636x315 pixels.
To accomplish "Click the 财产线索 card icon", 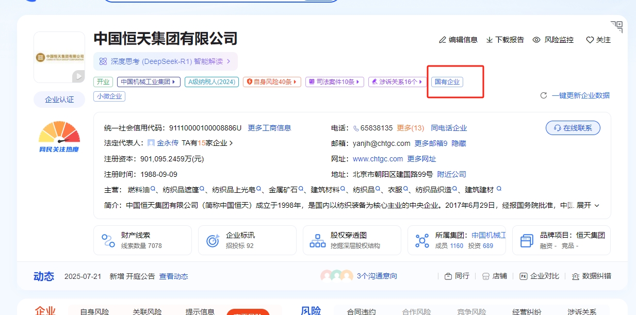I will coord(108,240).
